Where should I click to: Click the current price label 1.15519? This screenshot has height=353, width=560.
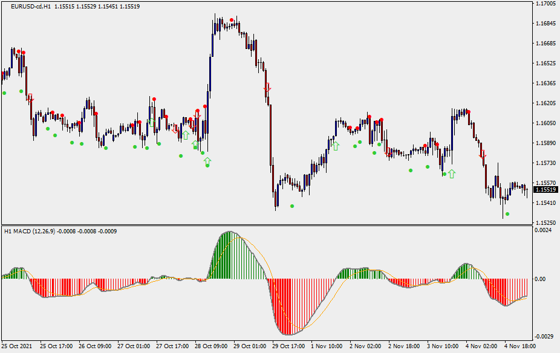pyautogui.click(x=545, y=190)
